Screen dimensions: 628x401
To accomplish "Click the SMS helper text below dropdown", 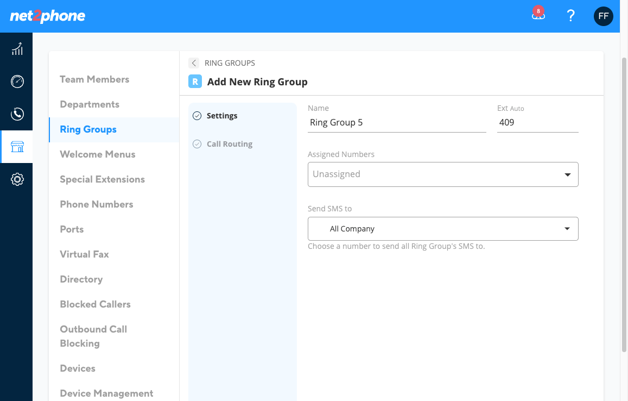I will (x=396, y=246).
